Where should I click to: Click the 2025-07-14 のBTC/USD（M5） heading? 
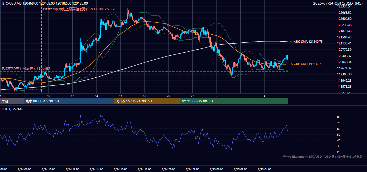point(338,3)
